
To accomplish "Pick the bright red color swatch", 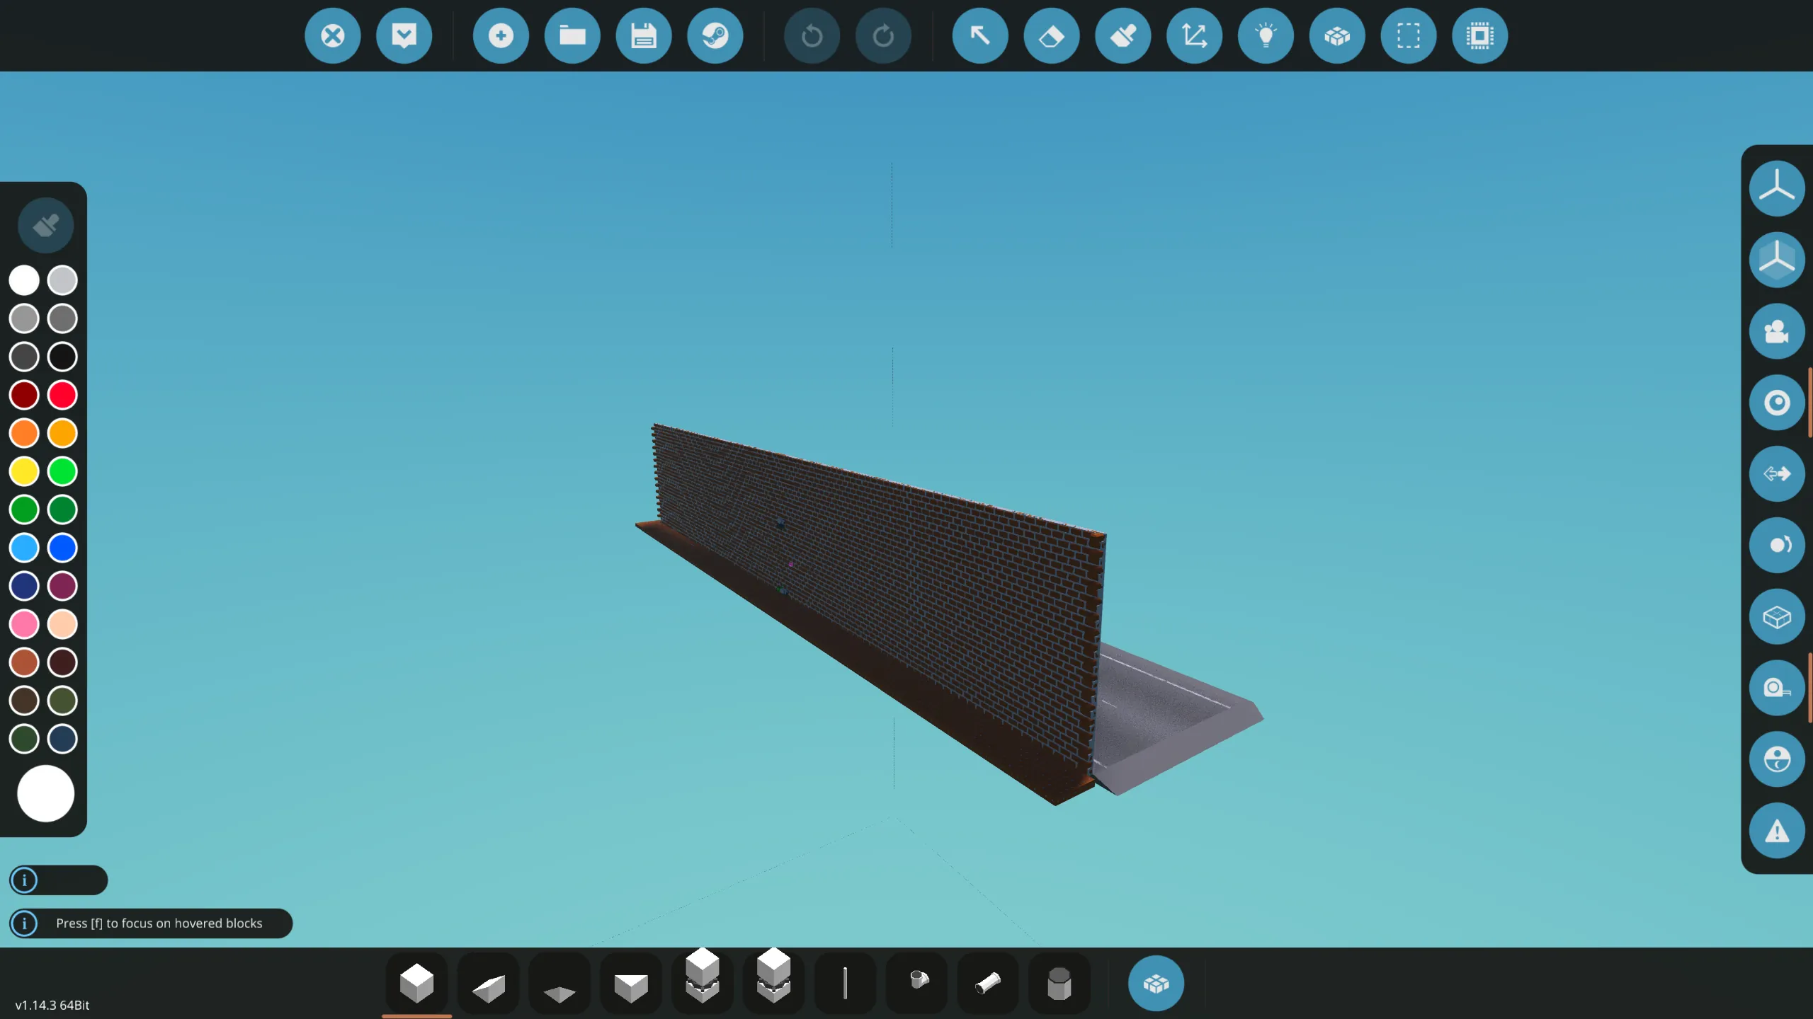I will tap(62, 395).
